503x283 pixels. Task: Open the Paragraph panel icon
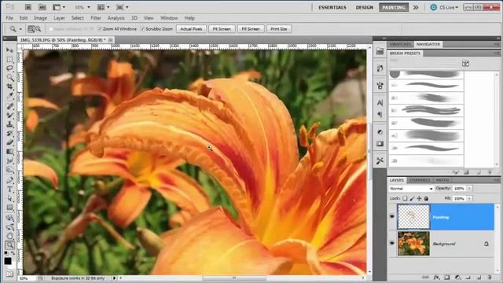[380, 115]
